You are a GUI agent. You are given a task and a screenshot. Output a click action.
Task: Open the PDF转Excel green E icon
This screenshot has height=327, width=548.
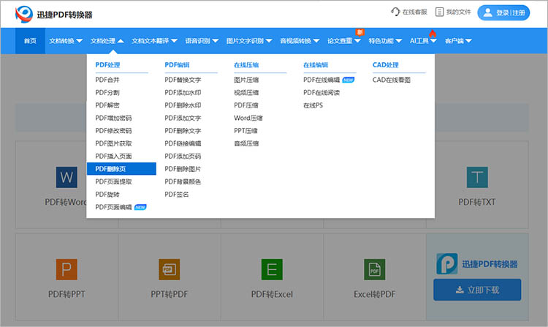click(272, 270)
